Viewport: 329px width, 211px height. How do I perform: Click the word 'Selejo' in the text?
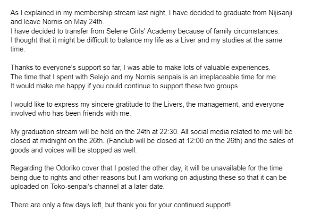pos(99,77)
